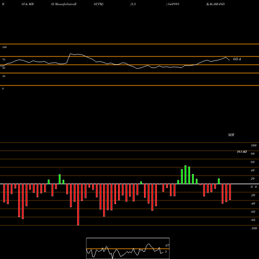This screenshot has width=259, height=259.
Task: Click the RSI 0 axis label
Action: (3, 89)
